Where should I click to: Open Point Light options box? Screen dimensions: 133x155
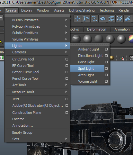pyautogui.click(x=106, y=62)
